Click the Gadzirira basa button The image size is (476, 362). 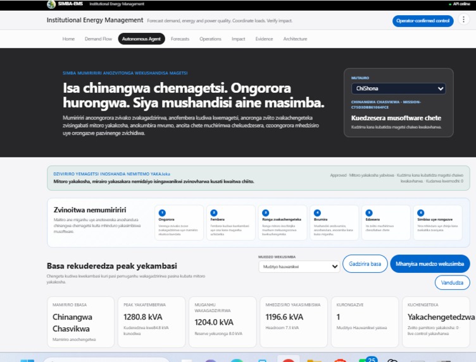point(365,264)
